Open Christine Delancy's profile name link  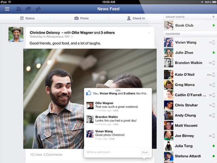45,33
